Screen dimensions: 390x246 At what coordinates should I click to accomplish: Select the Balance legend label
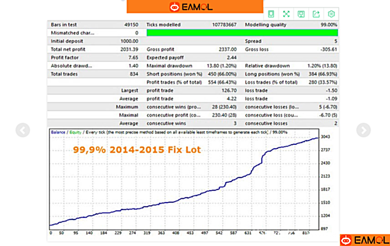[x=58, y=132]
